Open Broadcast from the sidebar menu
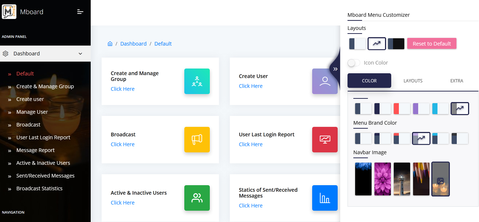This screenshot has height=222, width=479. point(28,125)
